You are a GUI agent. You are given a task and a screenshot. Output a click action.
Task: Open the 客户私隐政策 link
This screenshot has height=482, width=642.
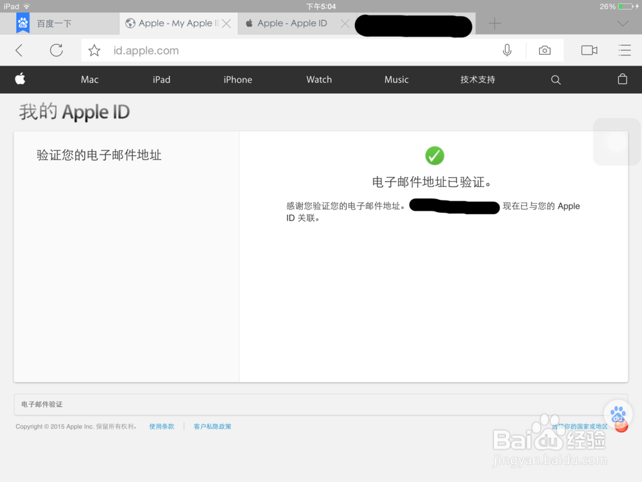coord(213,426)
